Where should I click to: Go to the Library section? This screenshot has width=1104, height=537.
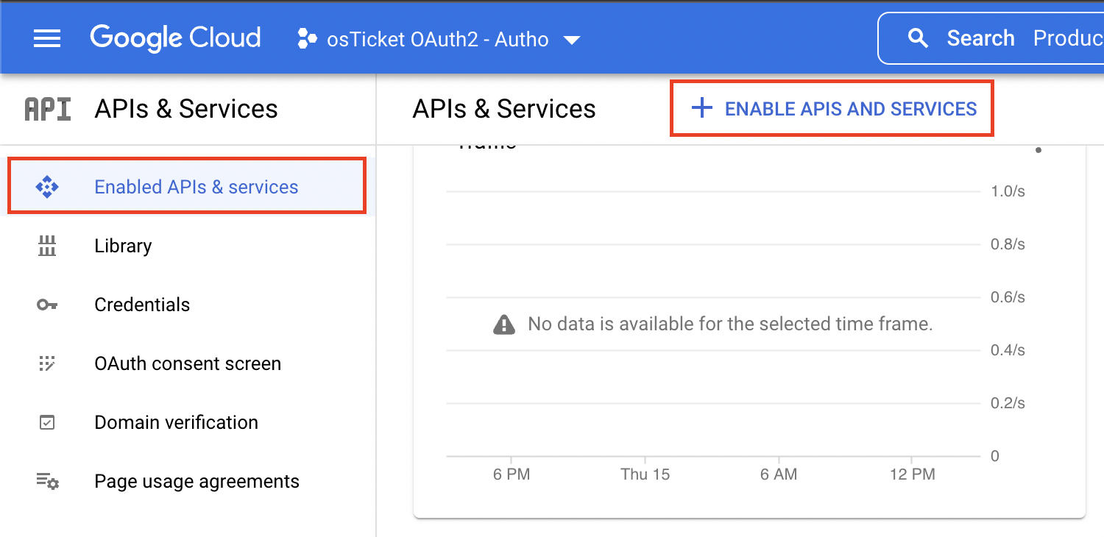coord(123,246)
